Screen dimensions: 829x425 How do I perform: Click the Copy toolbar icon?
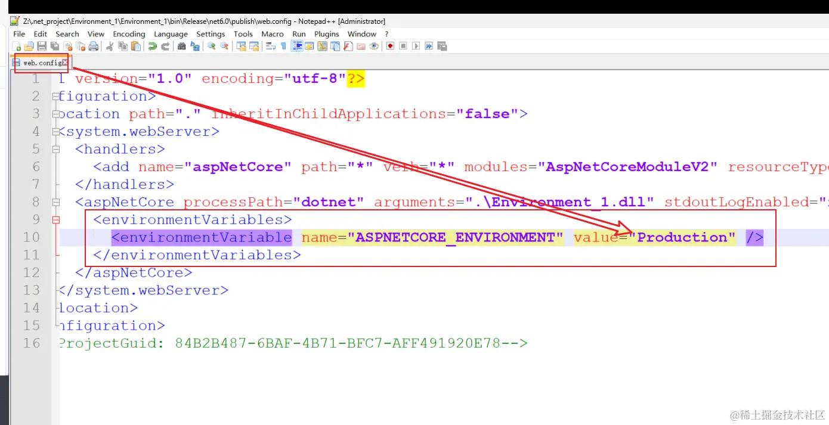click(123, 46)
